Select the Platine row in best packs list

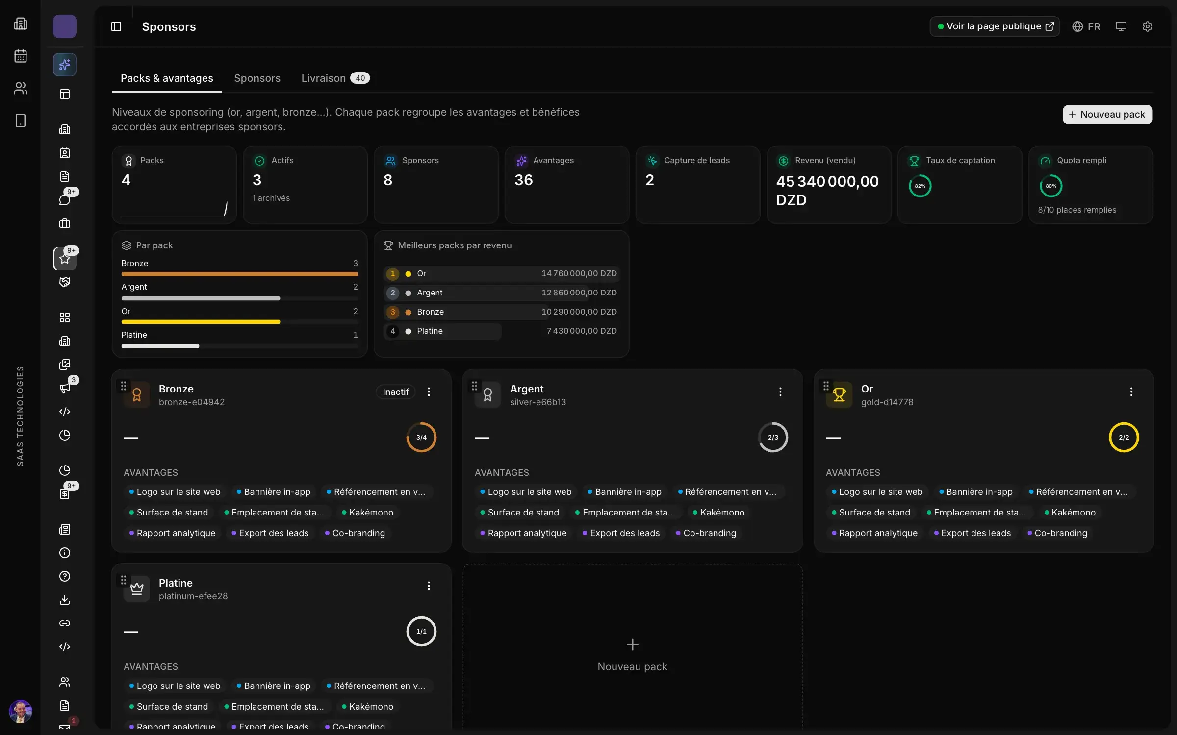(501, 331)
